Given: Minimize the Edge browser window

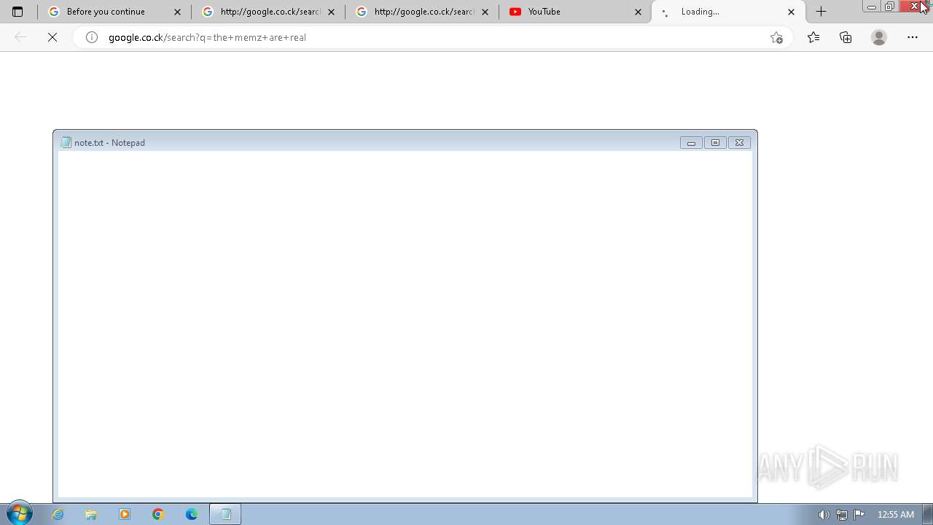Looking at the screenshot, I should 871,7.
